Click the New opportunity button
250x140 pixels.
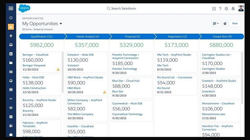click(235, 24)
